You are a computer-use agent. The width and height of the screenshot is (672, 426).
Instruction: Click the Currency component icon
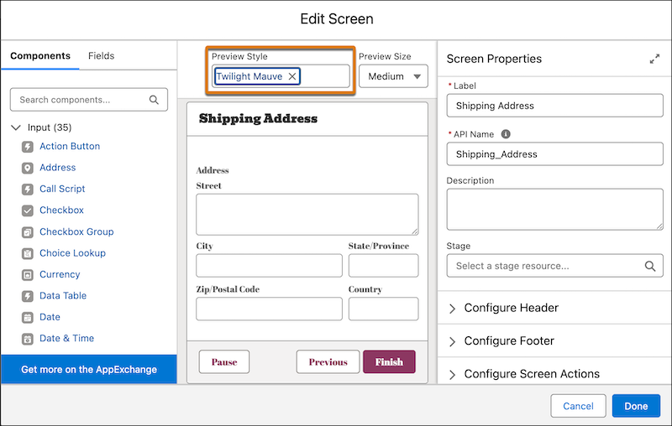point(27,275)
